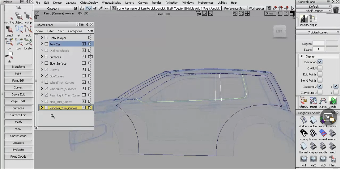340x169 pixels.
Task: Expand the Window_Trim_Curves layer
Action: pyautogui.click(x=42, y=108)
